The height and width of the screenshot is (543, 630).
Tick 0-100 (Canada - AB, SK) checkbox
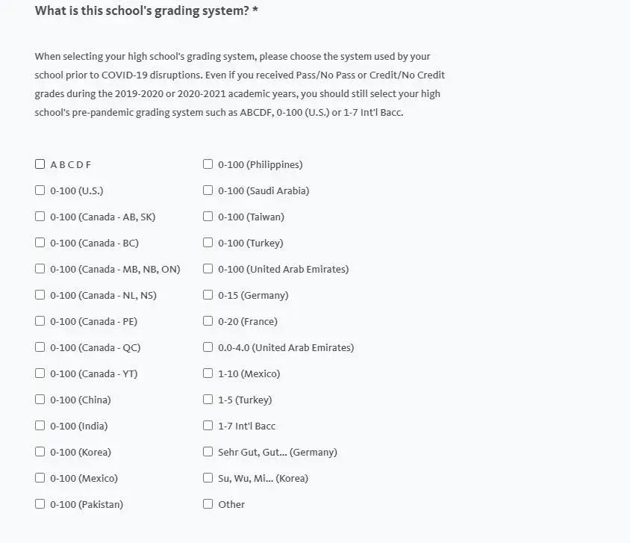[40, 217]
